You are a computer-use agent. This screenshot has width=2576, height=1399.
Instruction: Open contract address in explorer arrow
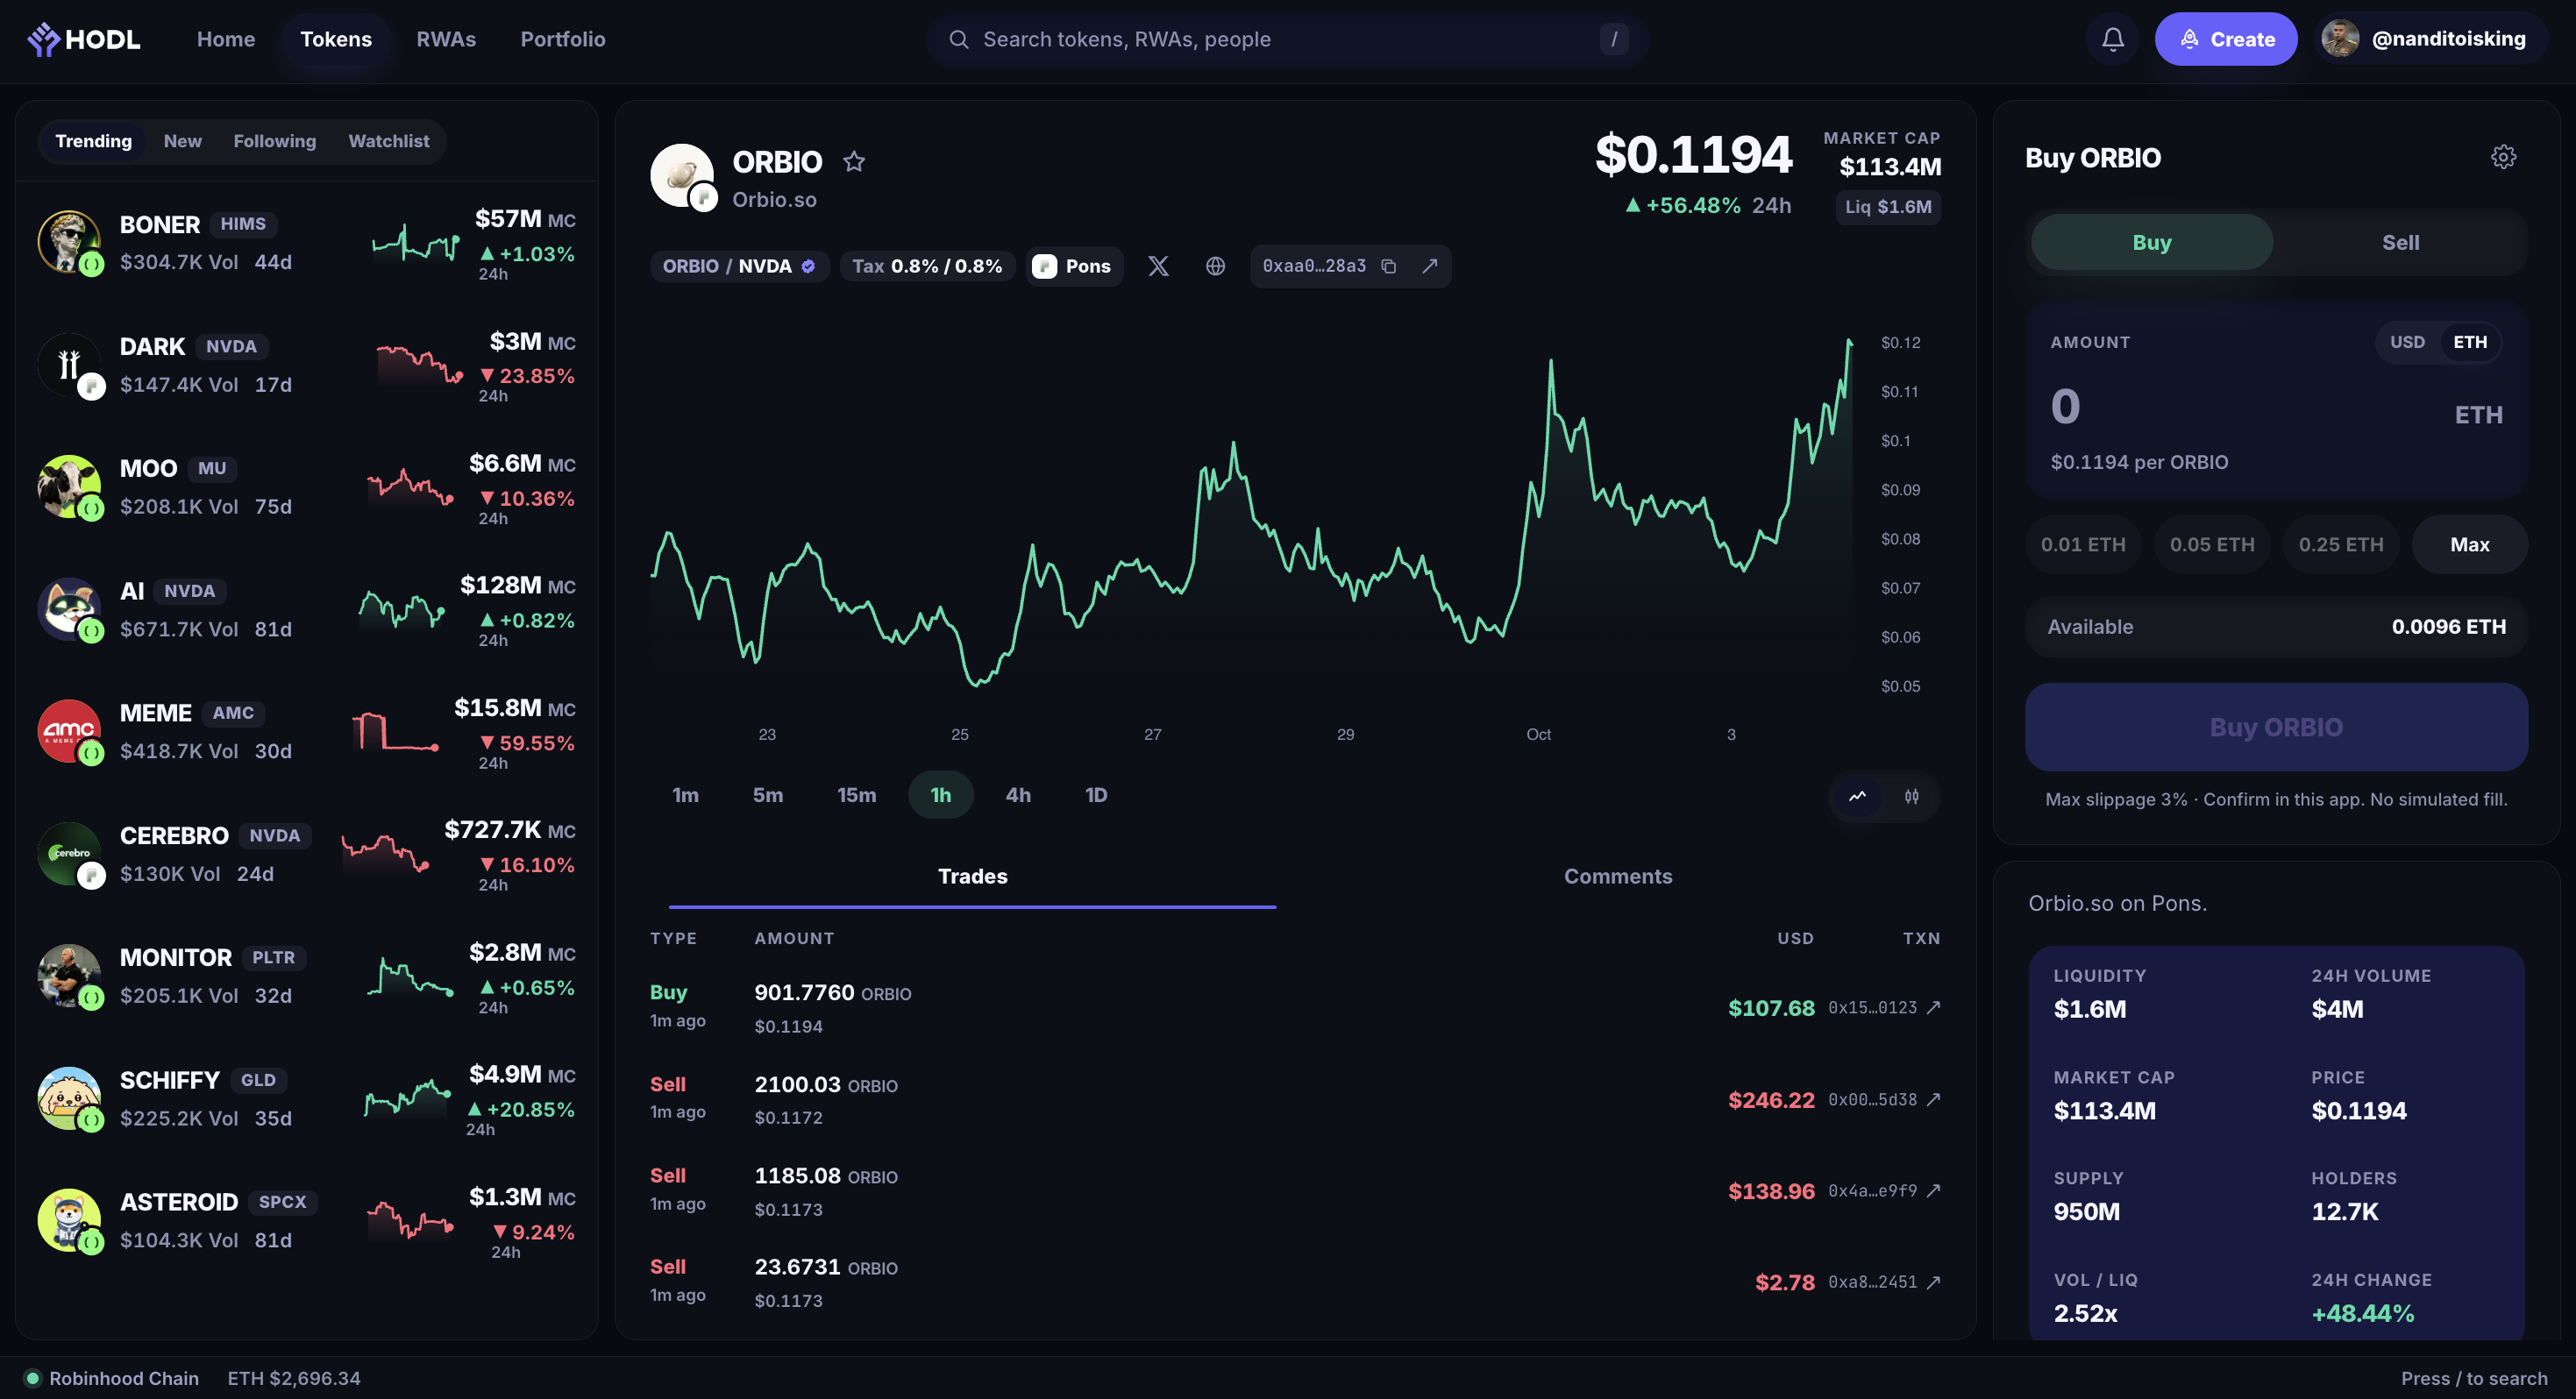point(1429,266)
